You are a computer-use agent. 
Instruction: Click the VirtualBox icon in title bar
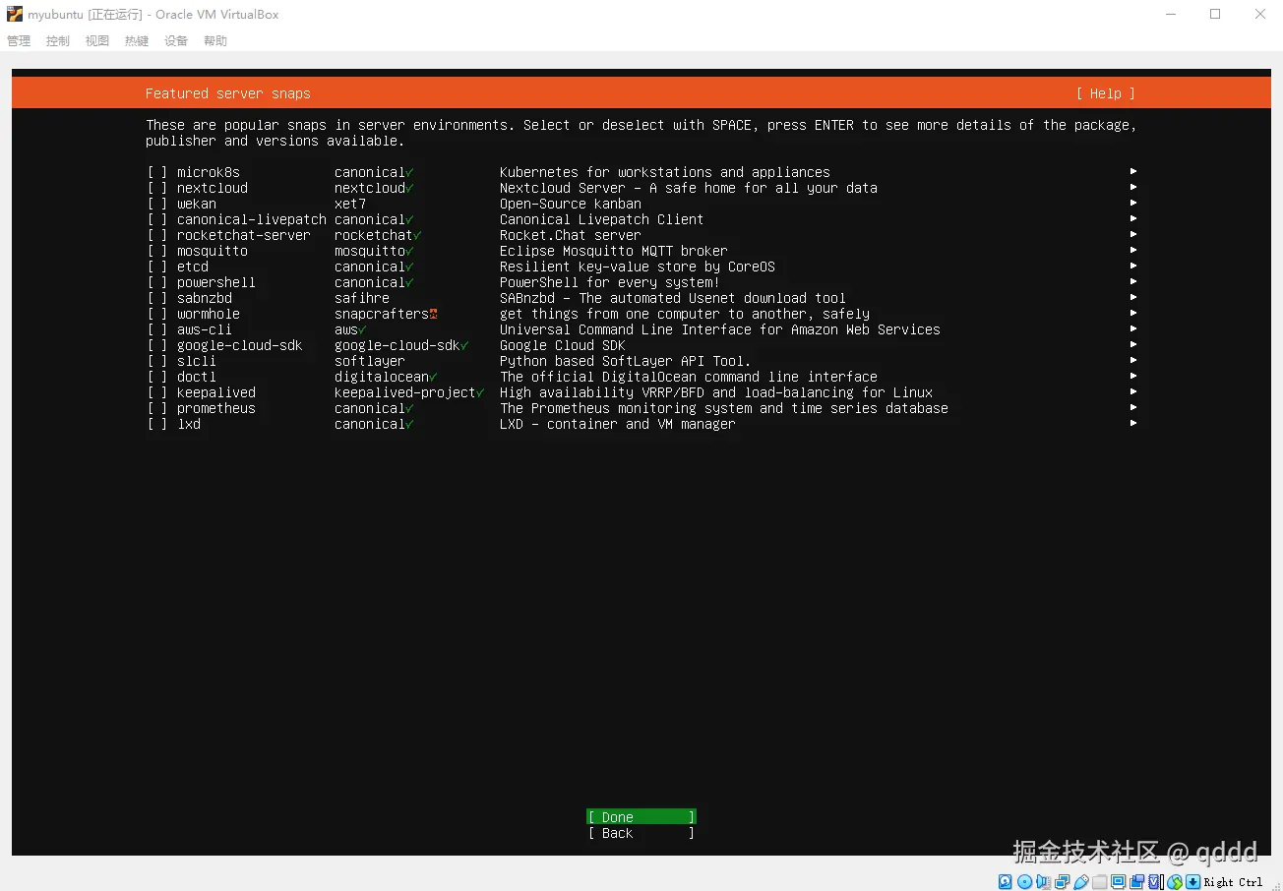click(x=15, y=15)
